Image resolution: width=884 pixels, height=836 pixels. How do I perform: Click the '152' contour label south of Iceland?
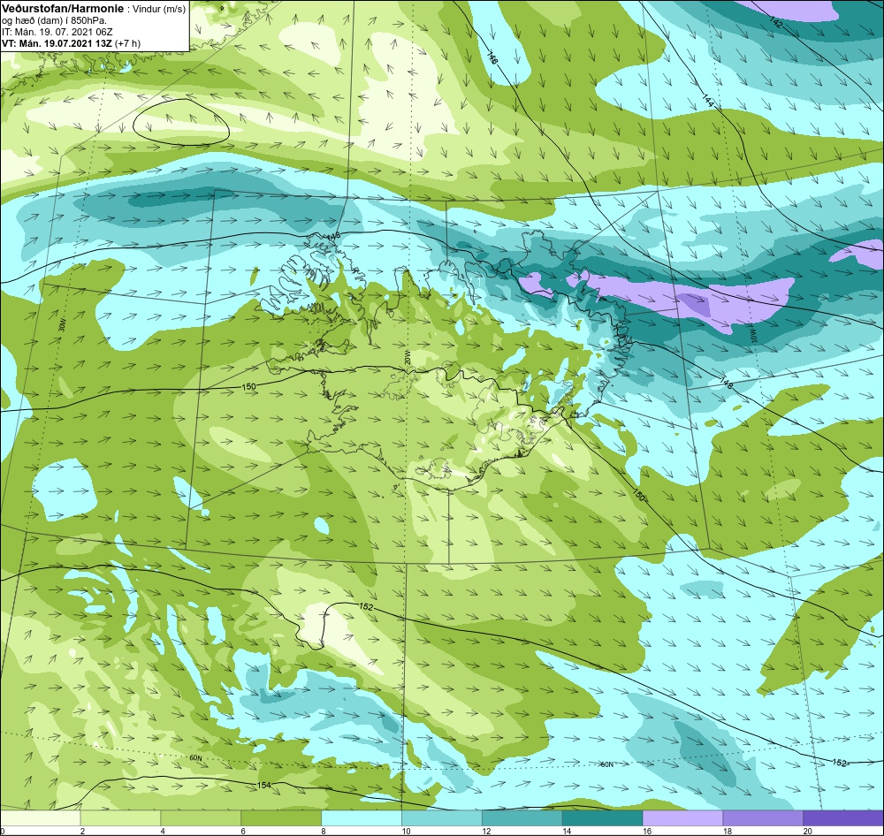366,606
